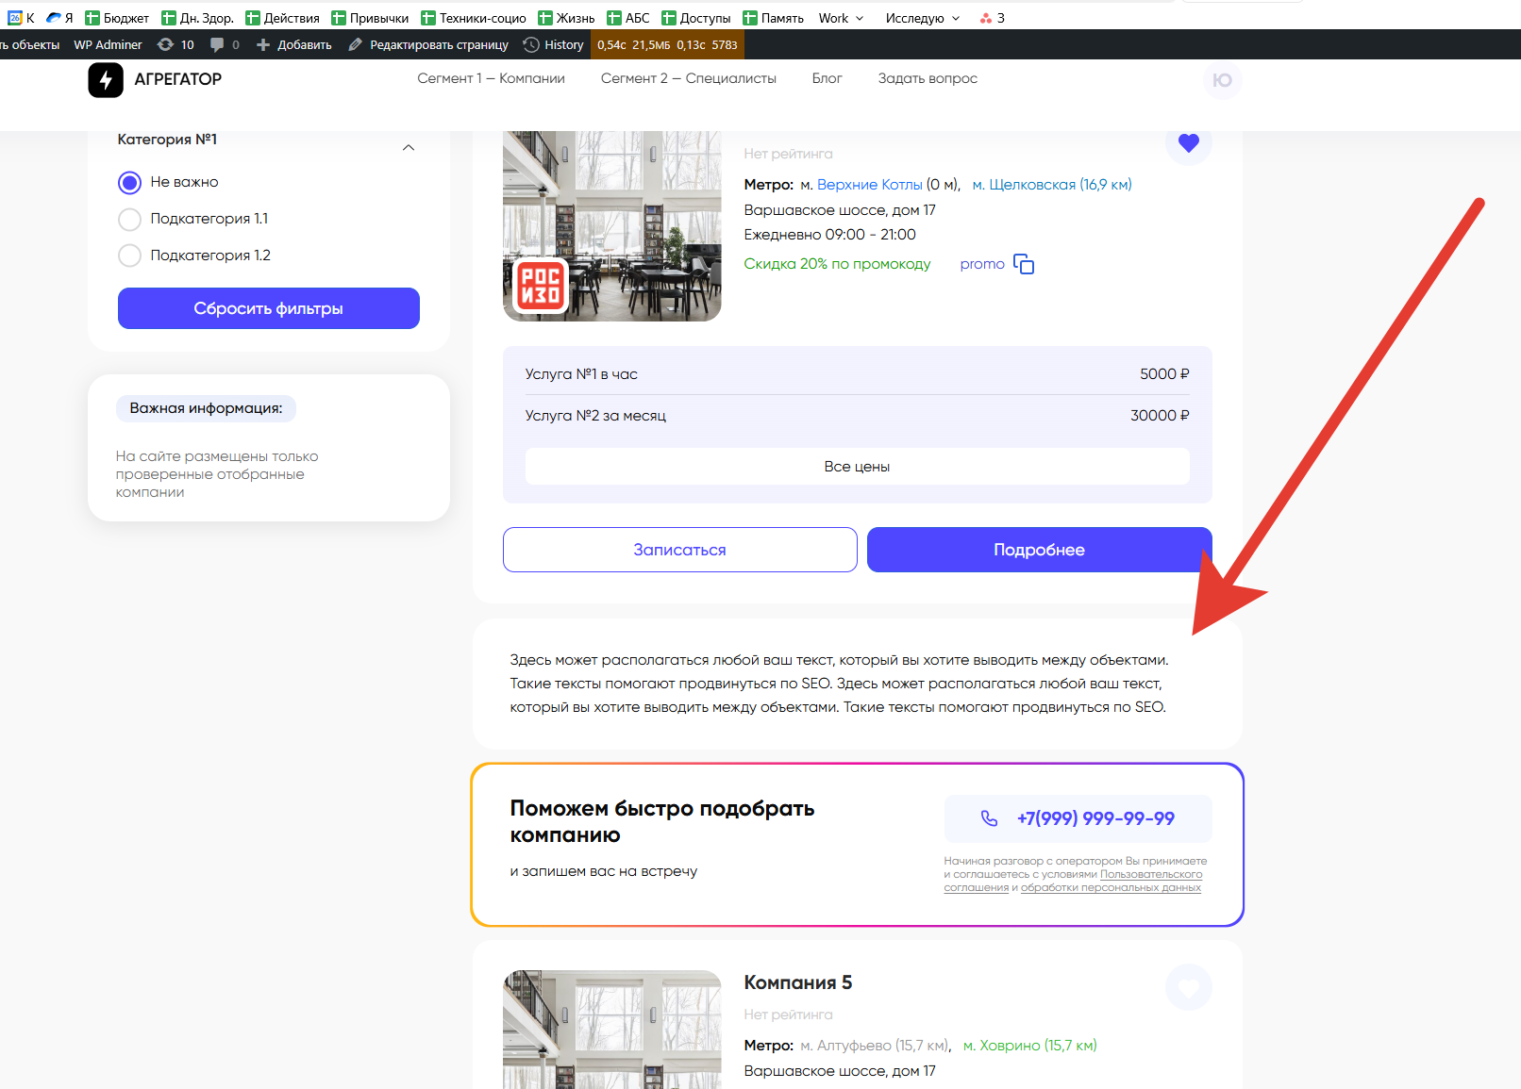Click the updates icon showing 10
Image resolution: width=1521 pixels, height=1089 pixels.
pyautogui.click(x=166, y=44)
